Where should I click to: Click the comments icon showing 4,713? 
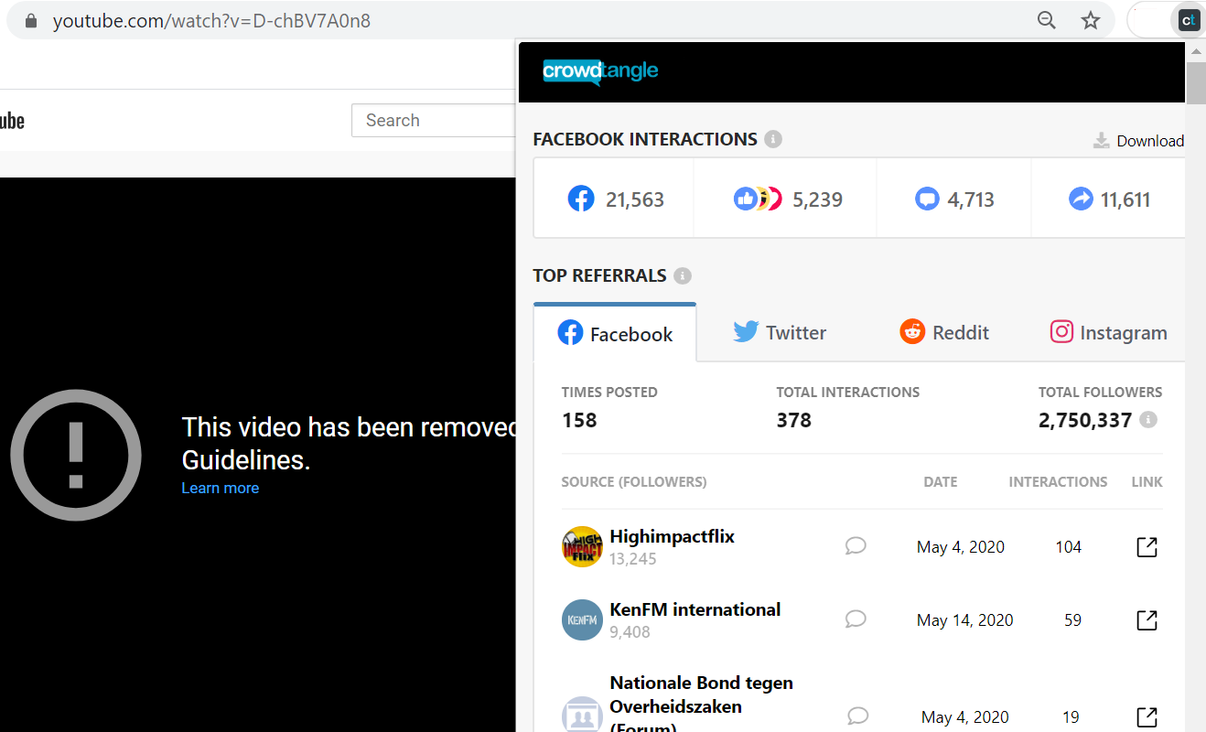[927, 199]
